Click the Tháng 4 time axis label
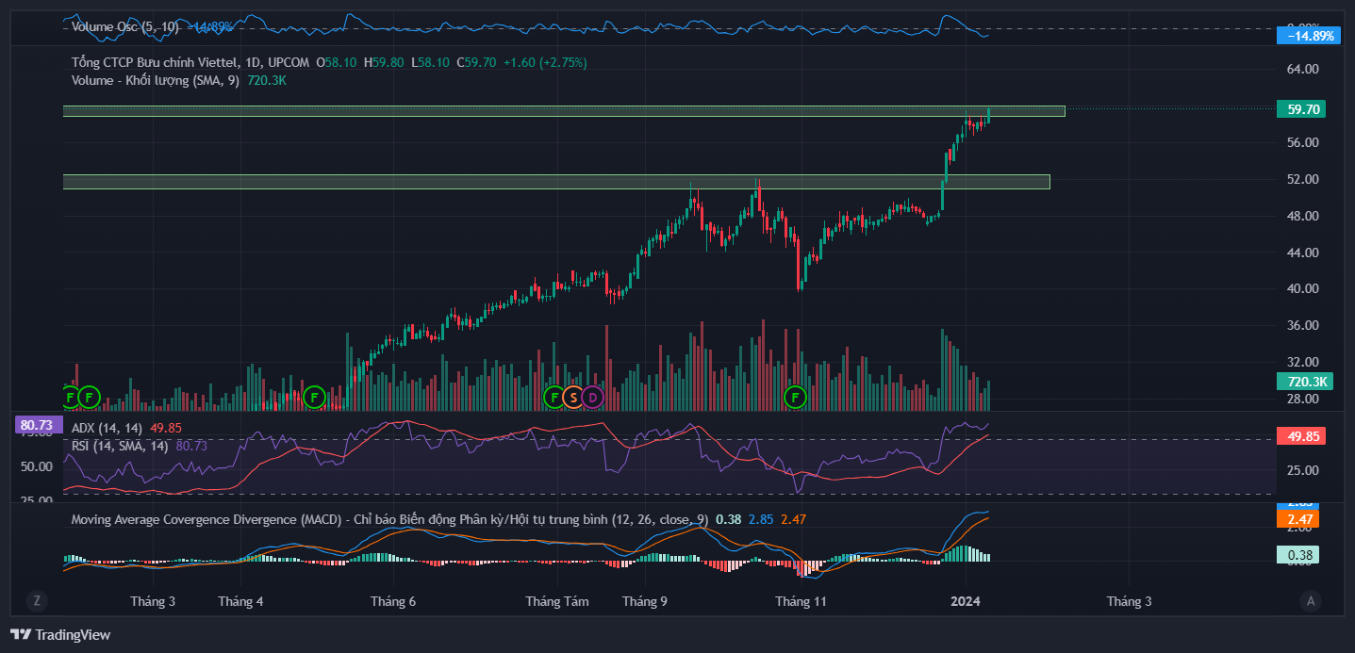Screen dimensions: 1355x653 coord(240,601)
